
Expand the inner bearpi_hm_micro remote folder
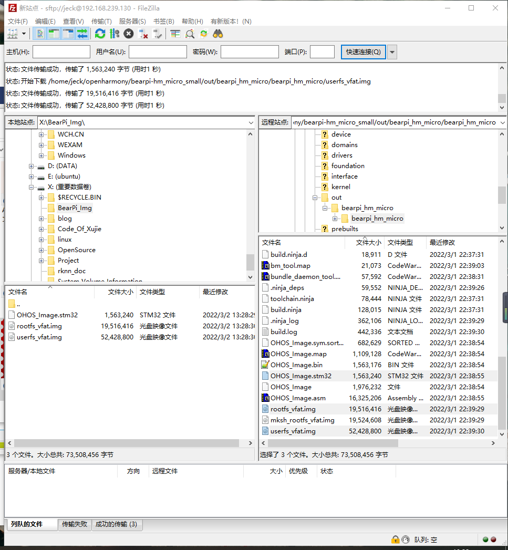click(x=335, y=219)
